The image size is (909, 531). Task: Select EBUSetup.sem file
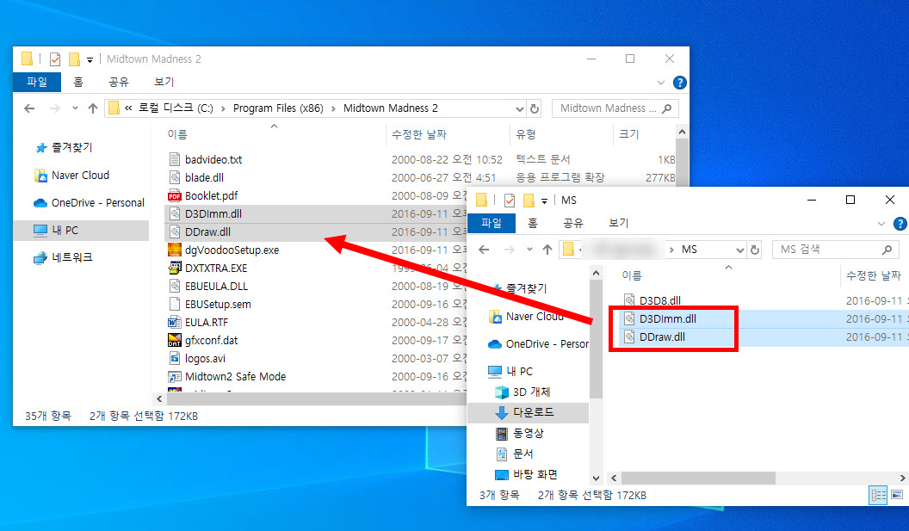click(x=218, y=304)
